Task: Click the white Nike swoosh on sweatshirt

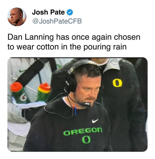Action: click(95, 121)
